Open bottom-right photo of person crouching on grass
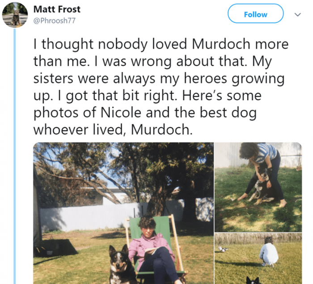The image size is (313, 284). 258,258
